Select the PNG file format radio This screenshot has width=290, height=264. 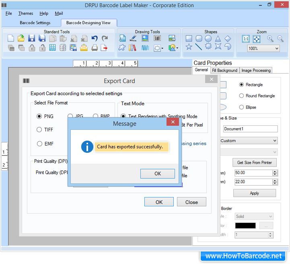[x=39, y=116]
